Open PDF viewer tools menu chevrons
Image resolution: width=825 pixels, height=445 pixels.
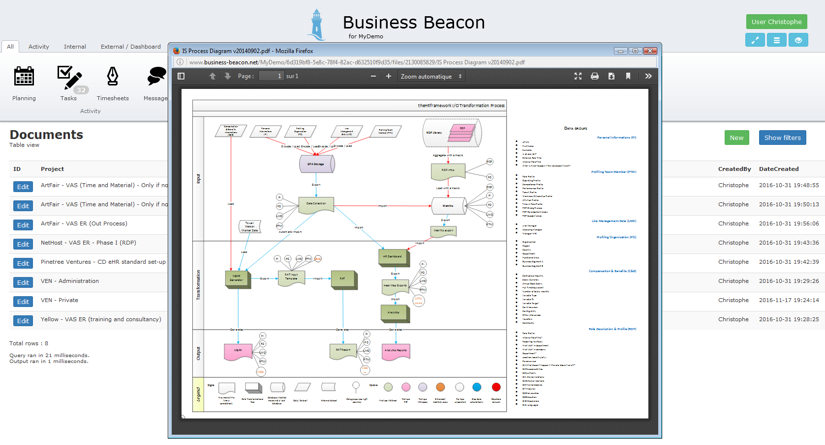(x=648, y=76)
